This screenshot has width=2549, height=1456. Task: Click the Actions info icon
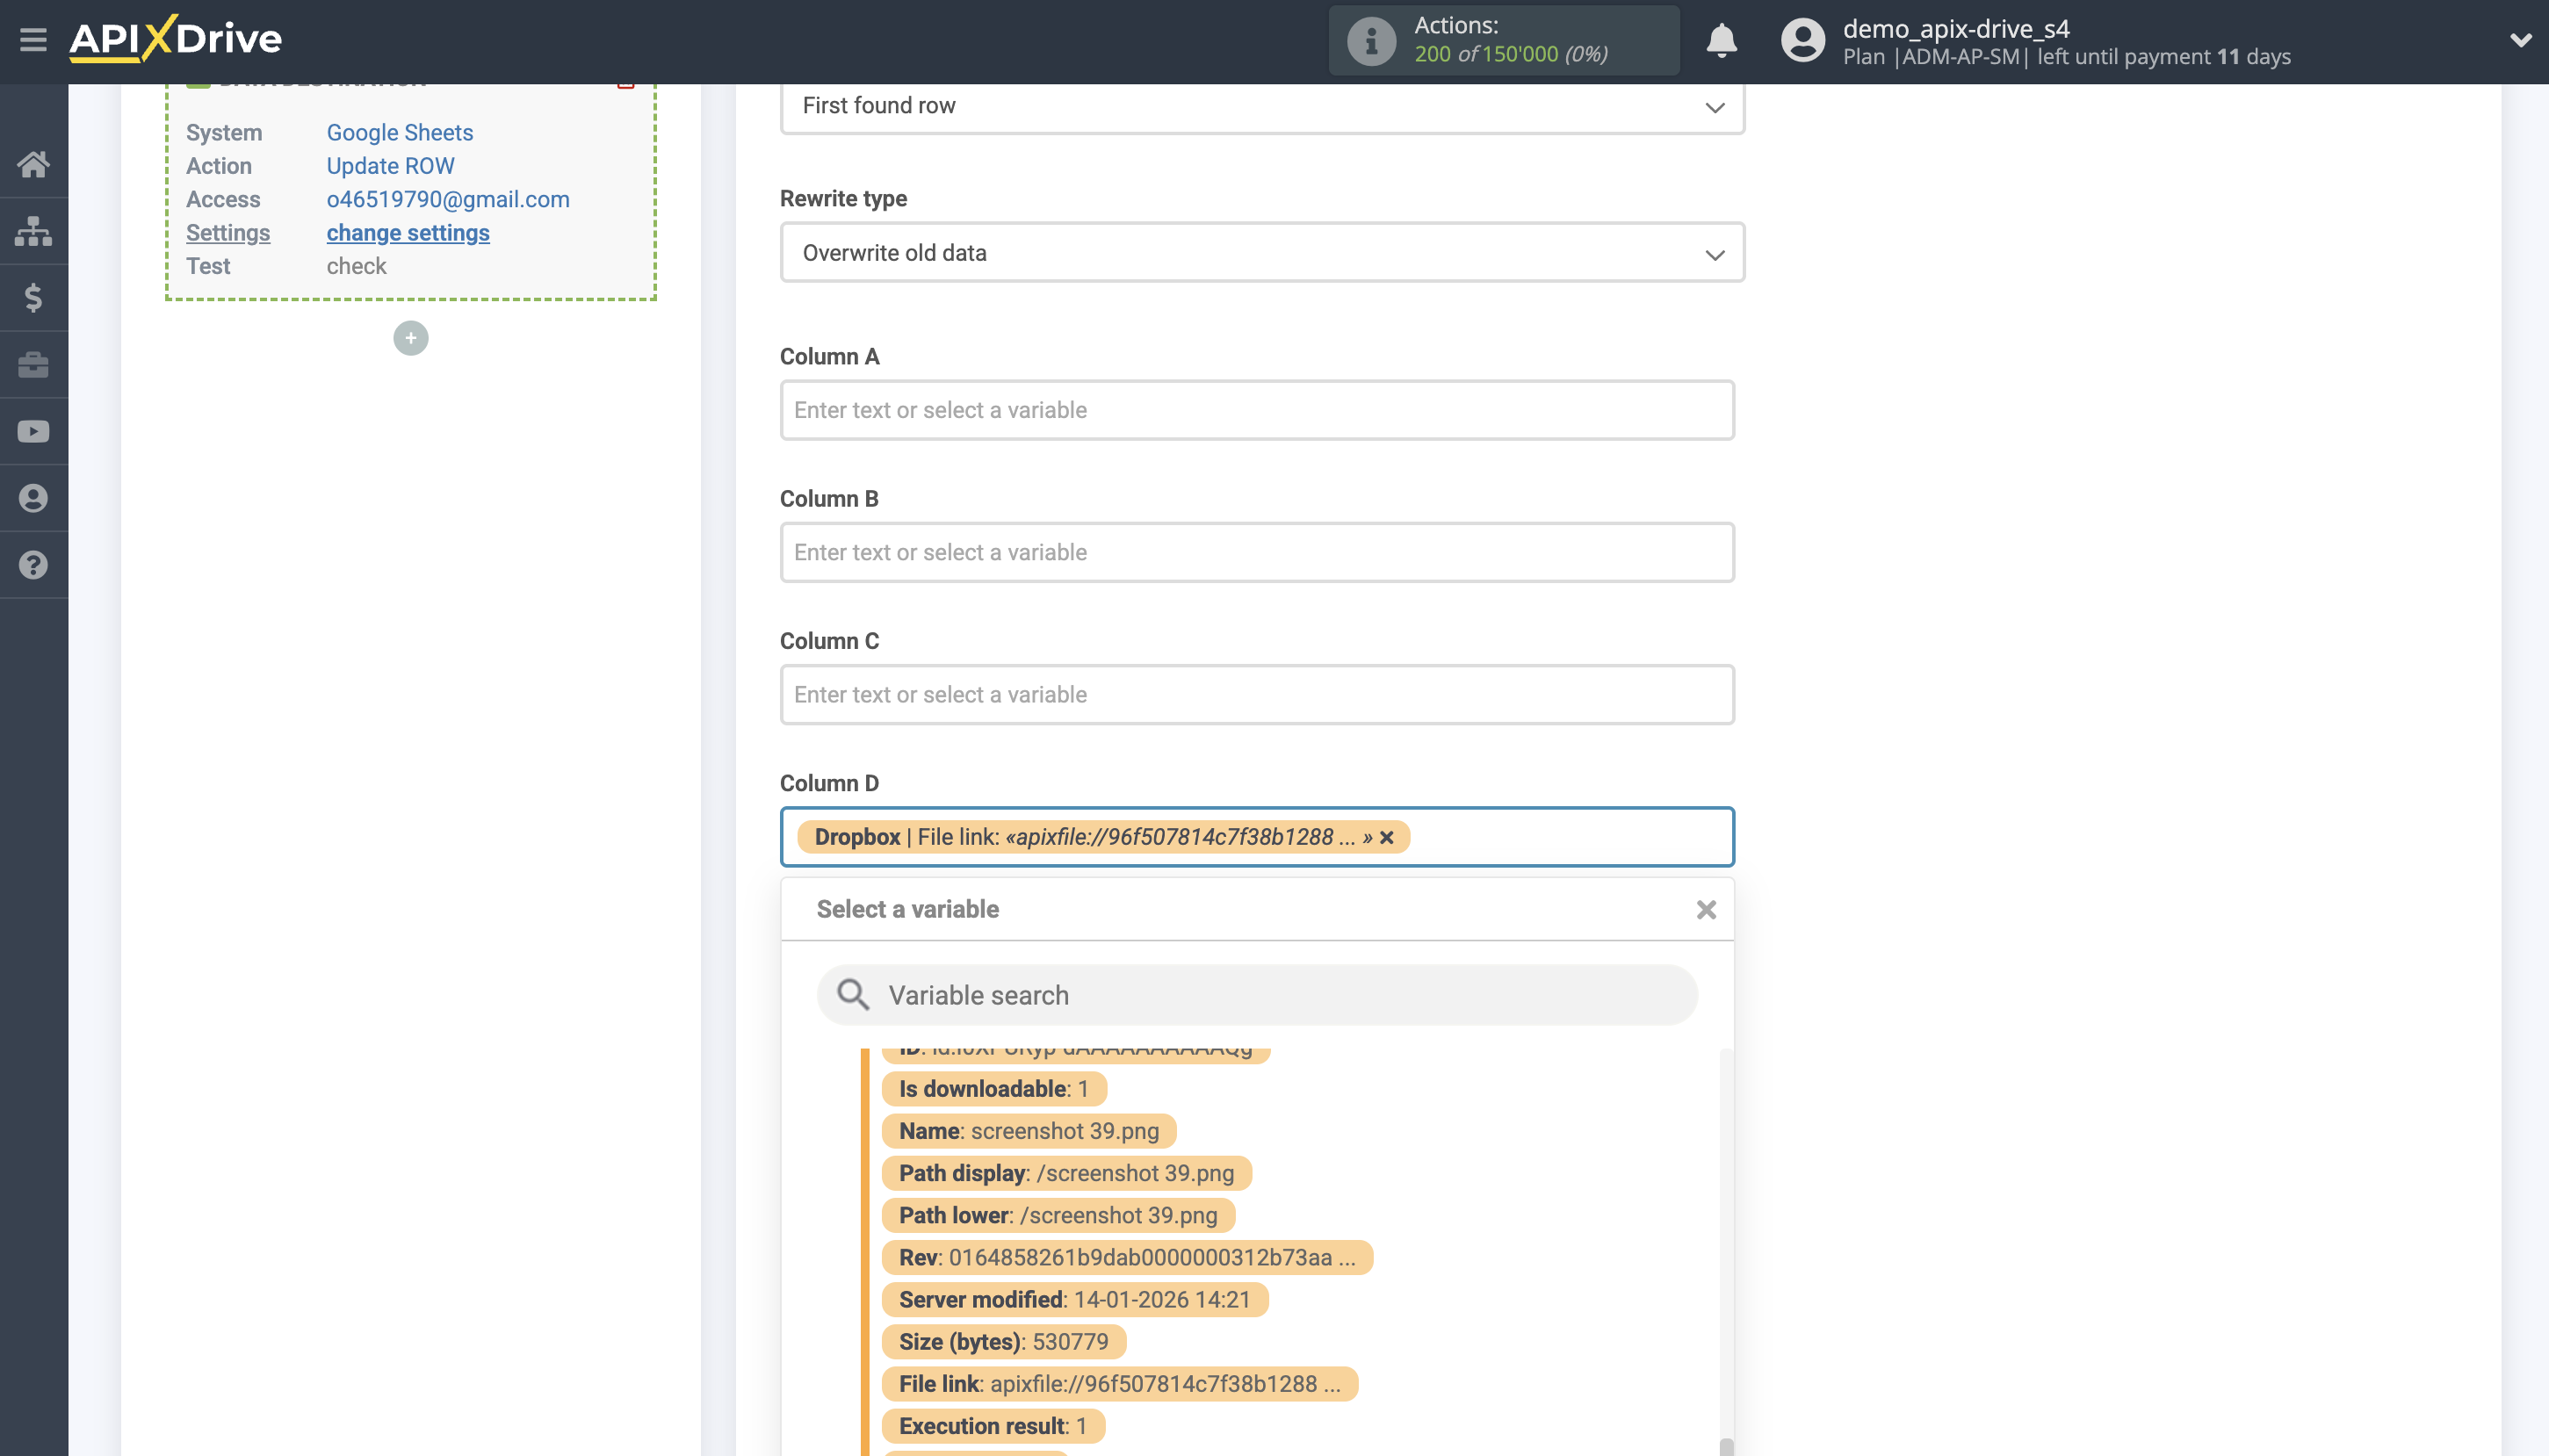pyautogui.click(x=1370, y=40)
